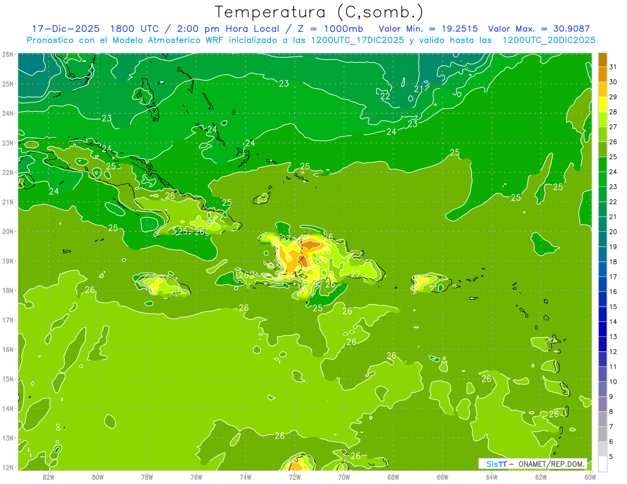Click the 64W longitude axis label
Viewport: 627px width, 484px height.
point(492,477)
